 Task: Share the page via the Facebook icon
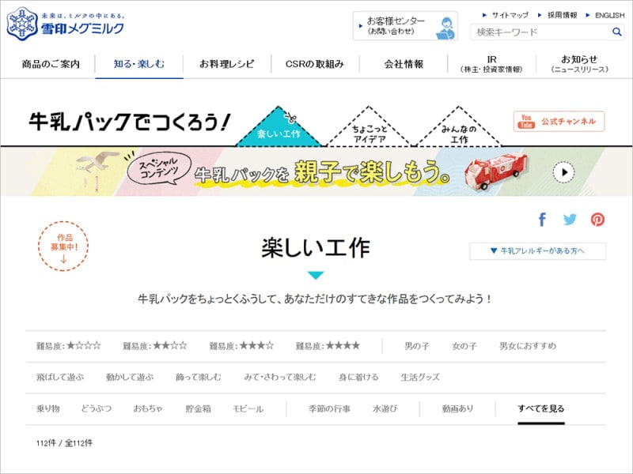[x=543, y=220]
